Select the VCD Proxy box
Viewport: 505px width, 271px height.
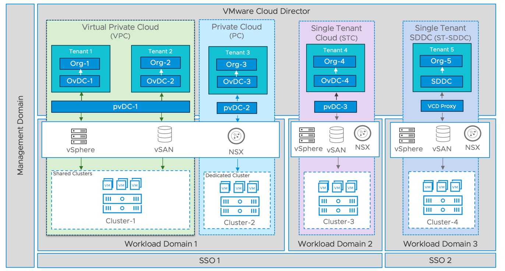coord(442,106)
